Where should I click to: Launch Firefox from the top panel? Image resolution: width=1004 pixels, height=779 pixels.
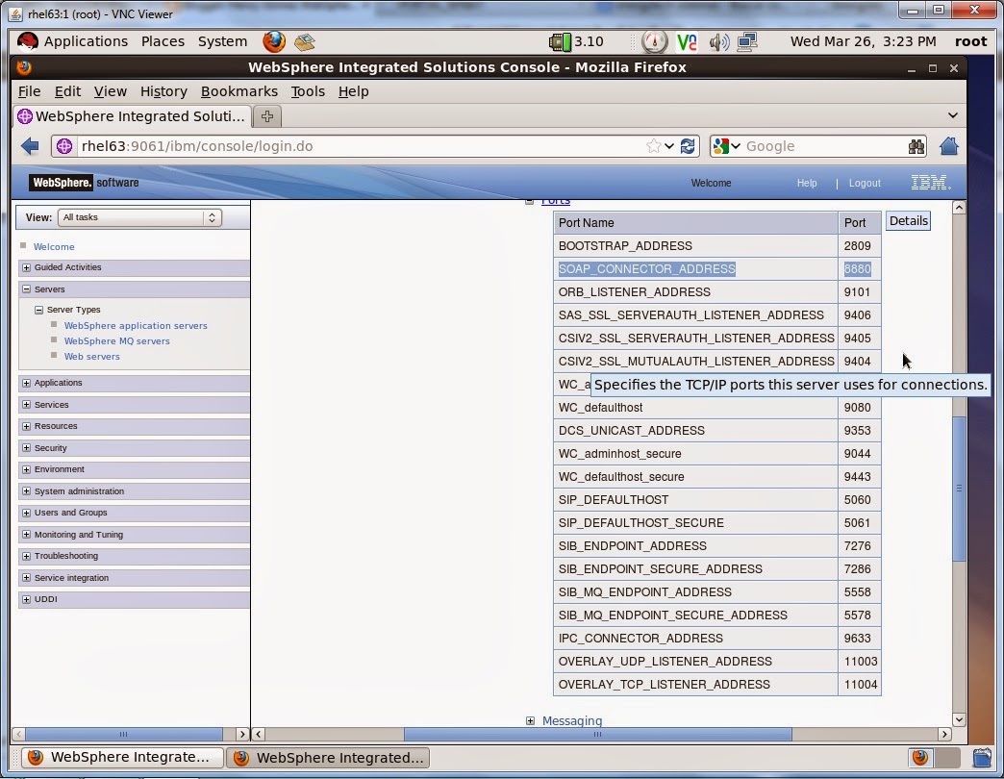272,41
